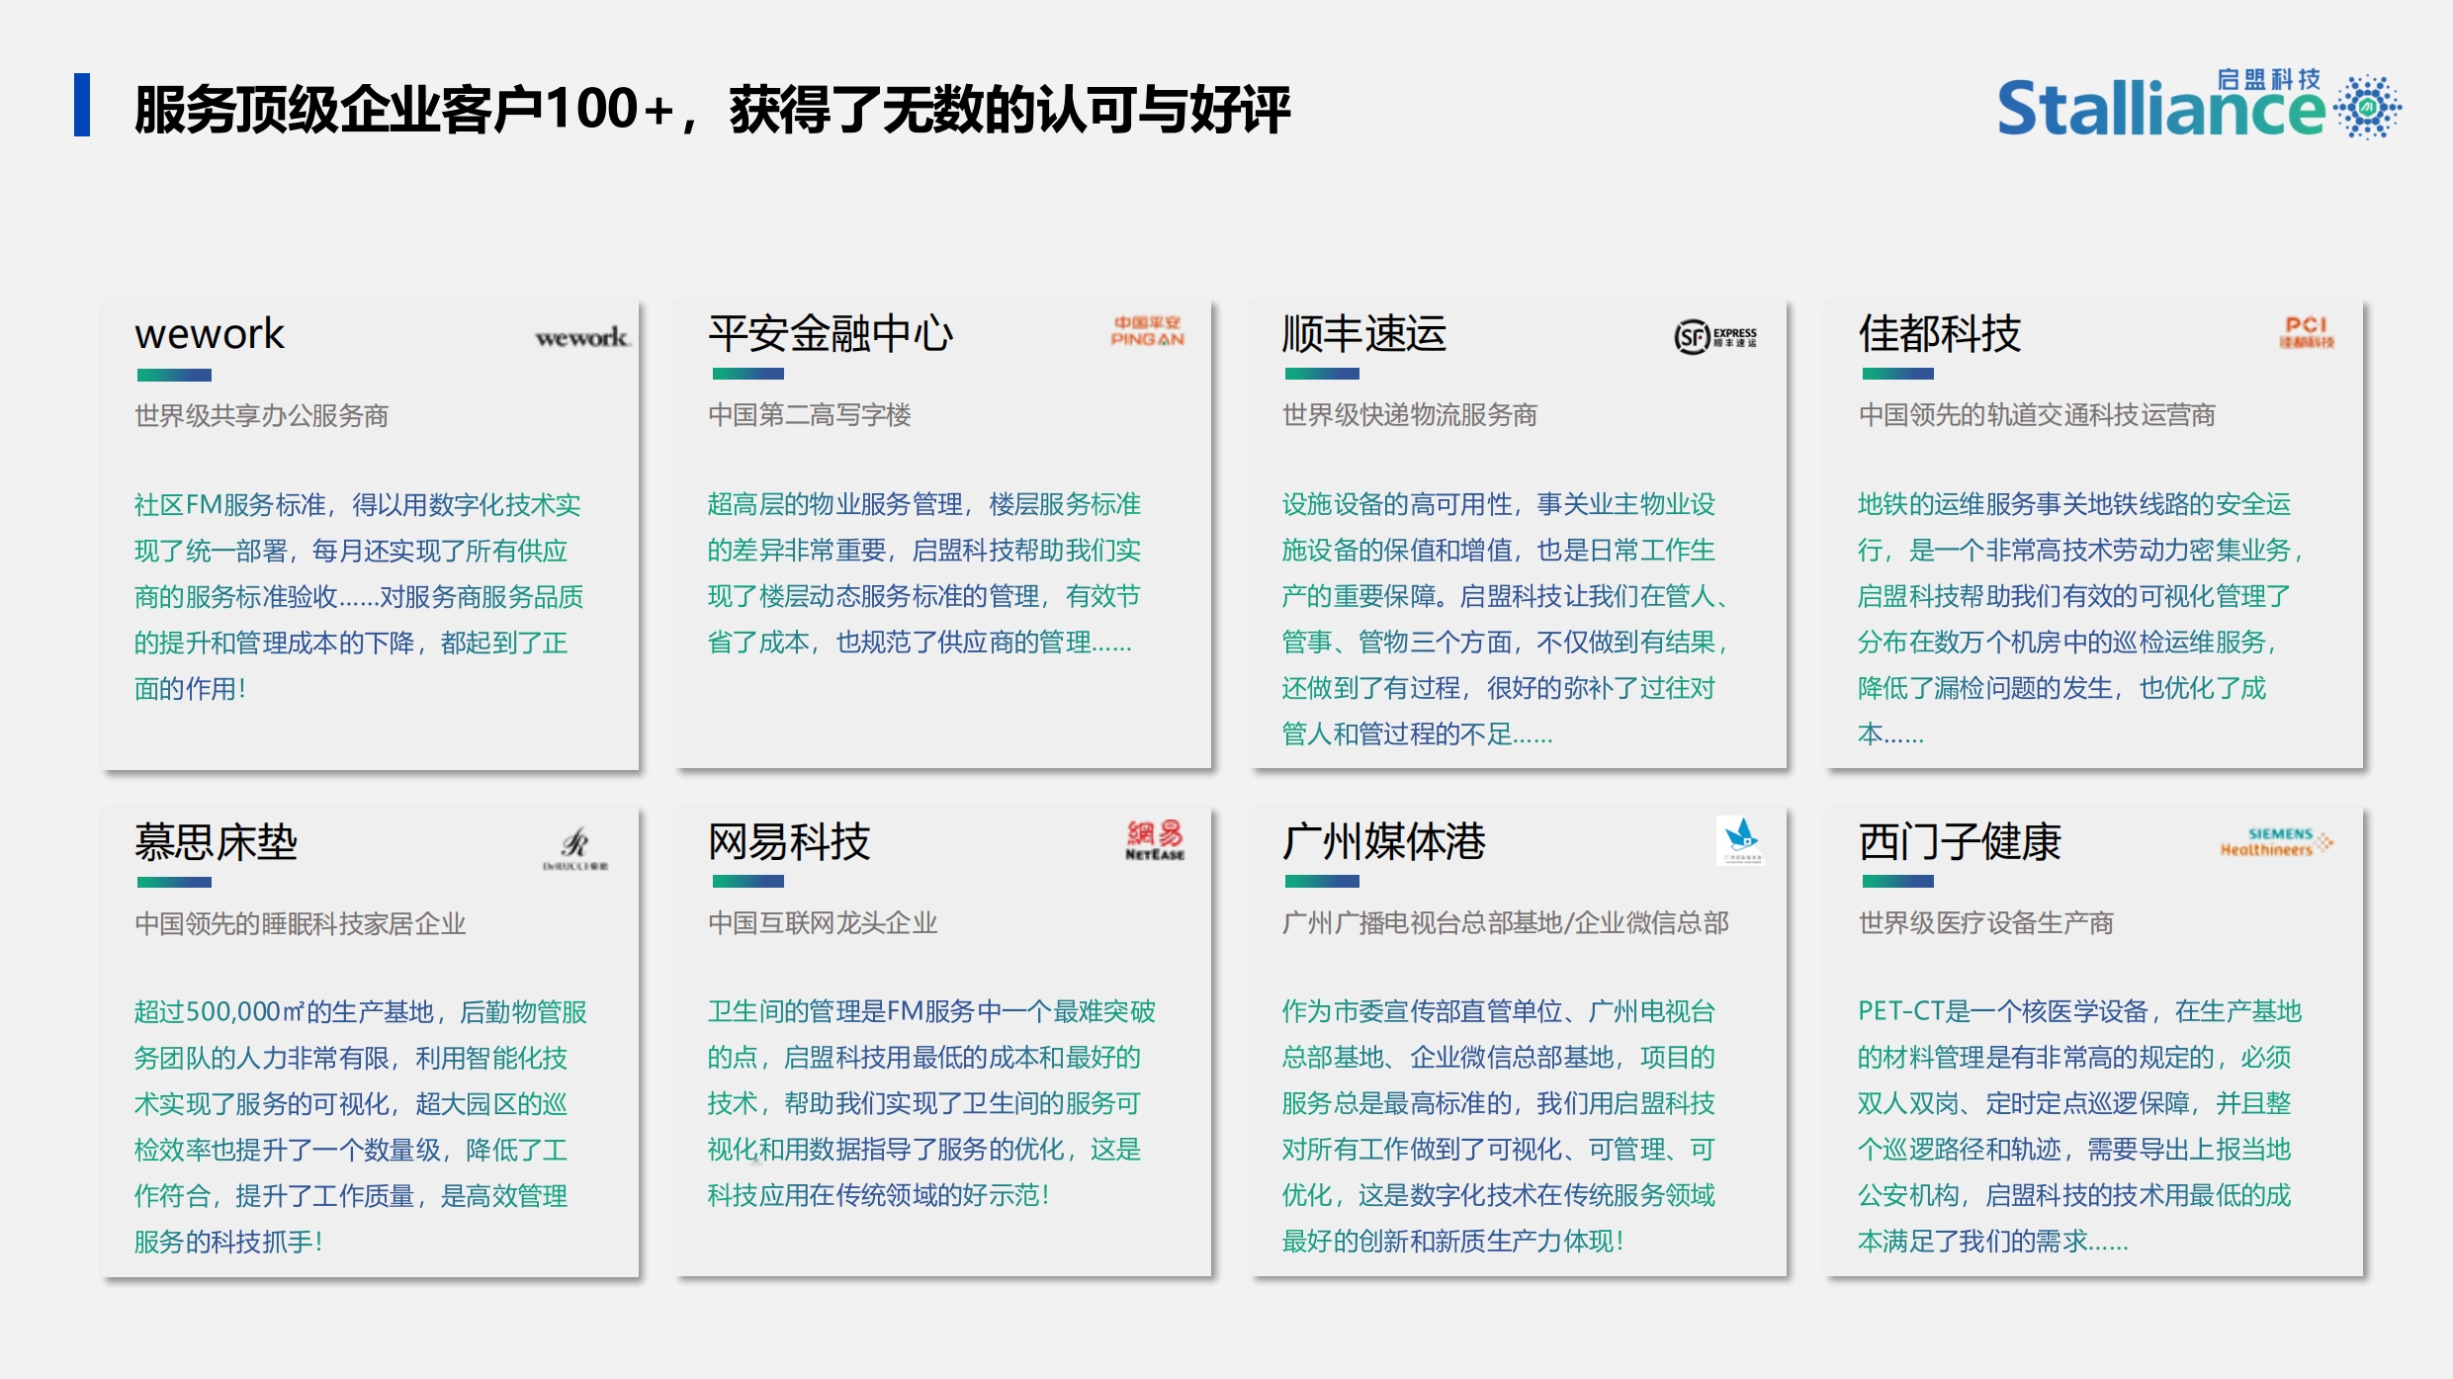The width and height of the screenshot is (2453, 1379).
Task: Click the SF Express logo in 顺丰速运 card
Action: tap(1715, 337)
